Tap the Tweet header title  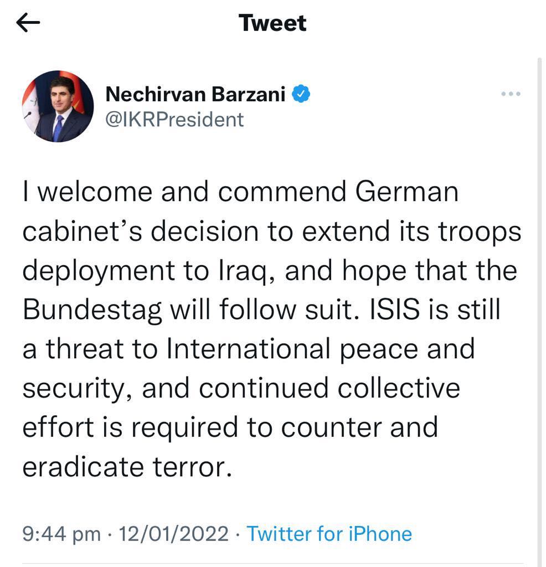pos(272,23)
